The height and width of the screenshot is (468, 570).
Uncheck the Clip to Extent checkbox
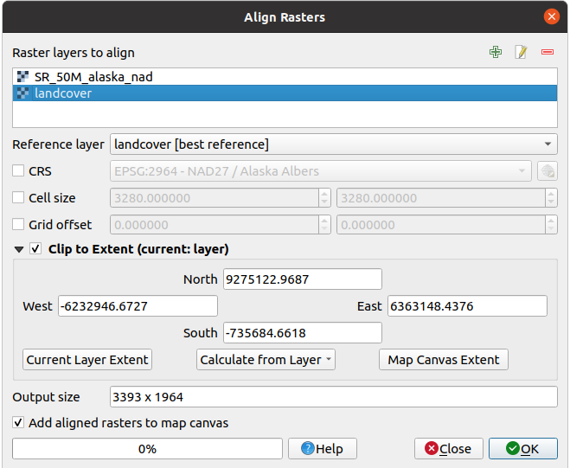point(35,249)
